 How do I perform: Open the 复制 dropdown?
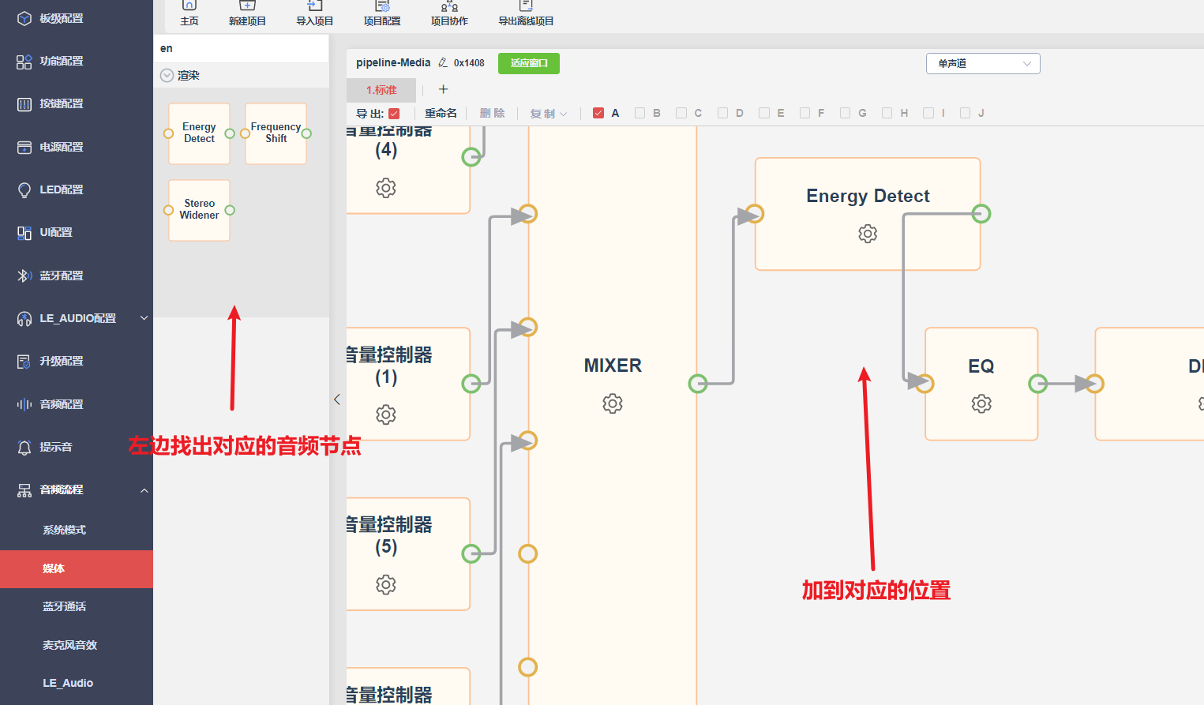[549, 114]
